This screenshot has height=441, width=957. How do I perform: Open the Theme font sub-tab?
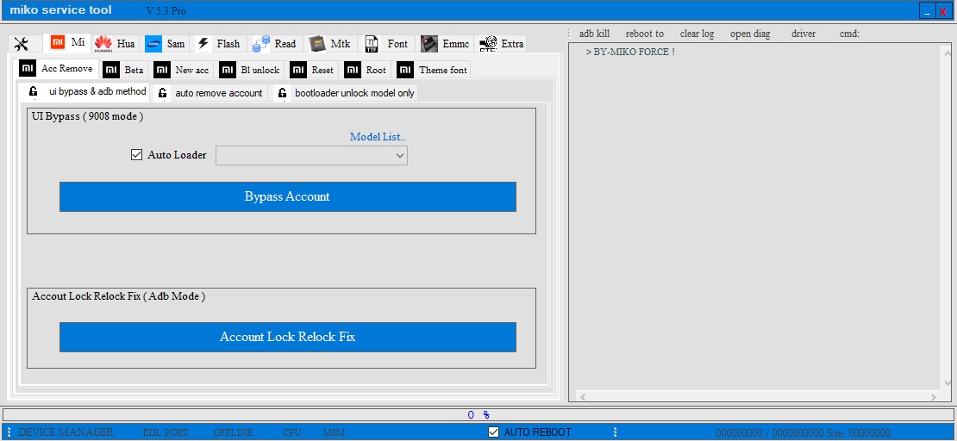(x=432, y=70)
